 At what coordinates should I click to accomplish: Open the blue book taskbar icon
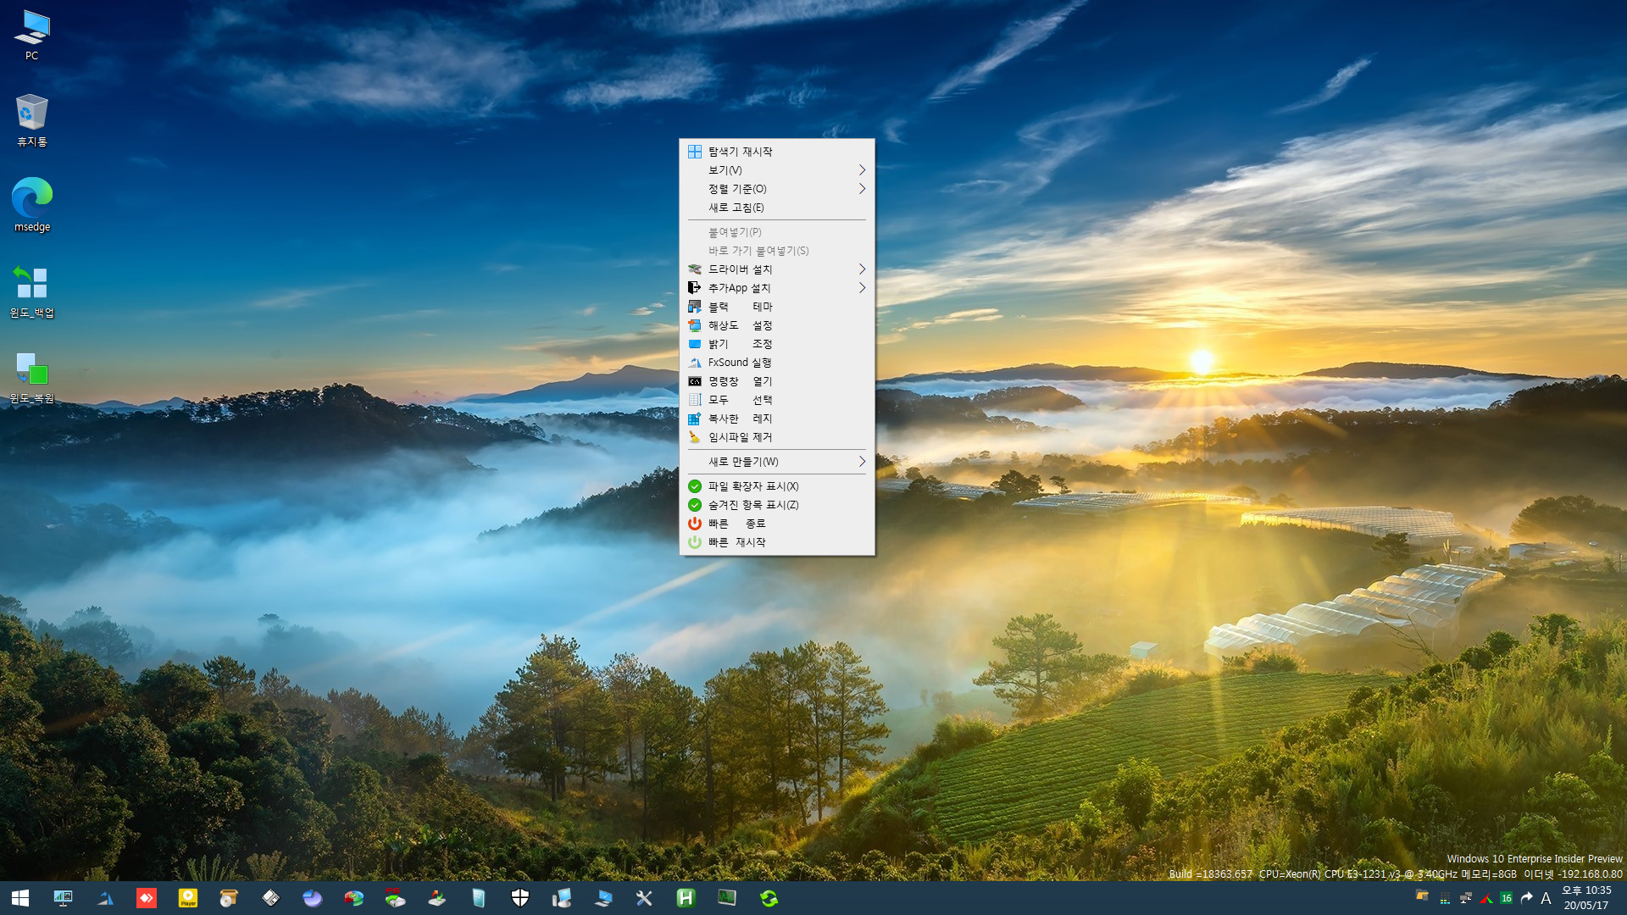[479, 898]
